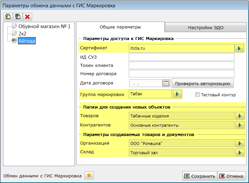This screenshot has width=249, height=183.
Task: Select the Айтида tree entry
Action: point(27,41)
